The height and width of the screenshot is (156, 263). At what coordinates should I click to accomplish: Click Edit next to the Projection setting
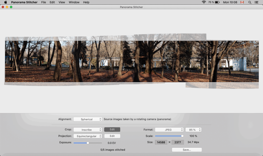(112, 136)
